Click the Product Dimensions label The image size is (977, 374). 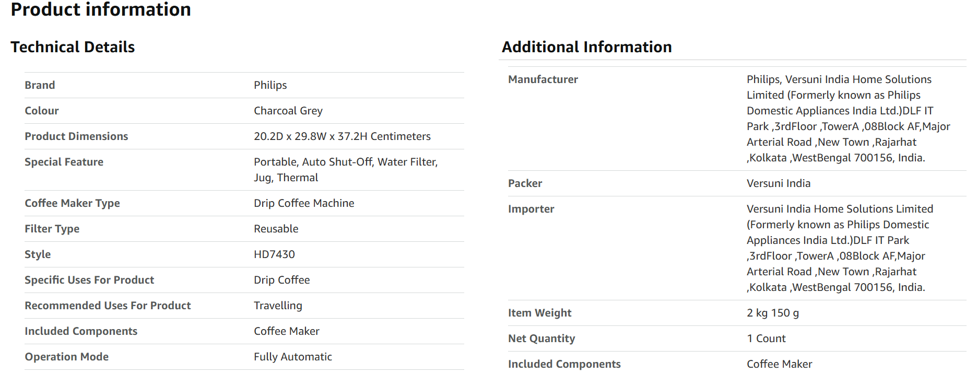tap(76, 136)
